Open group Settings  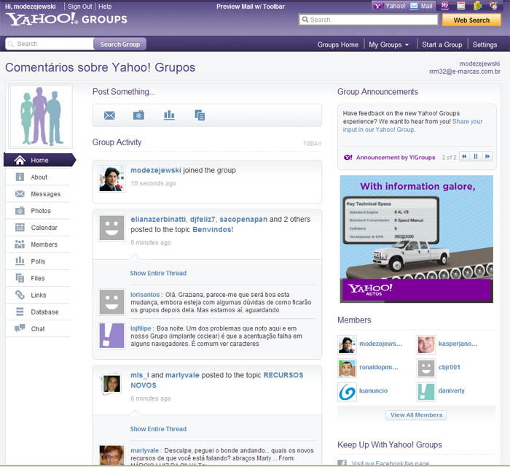coord(484,45)
